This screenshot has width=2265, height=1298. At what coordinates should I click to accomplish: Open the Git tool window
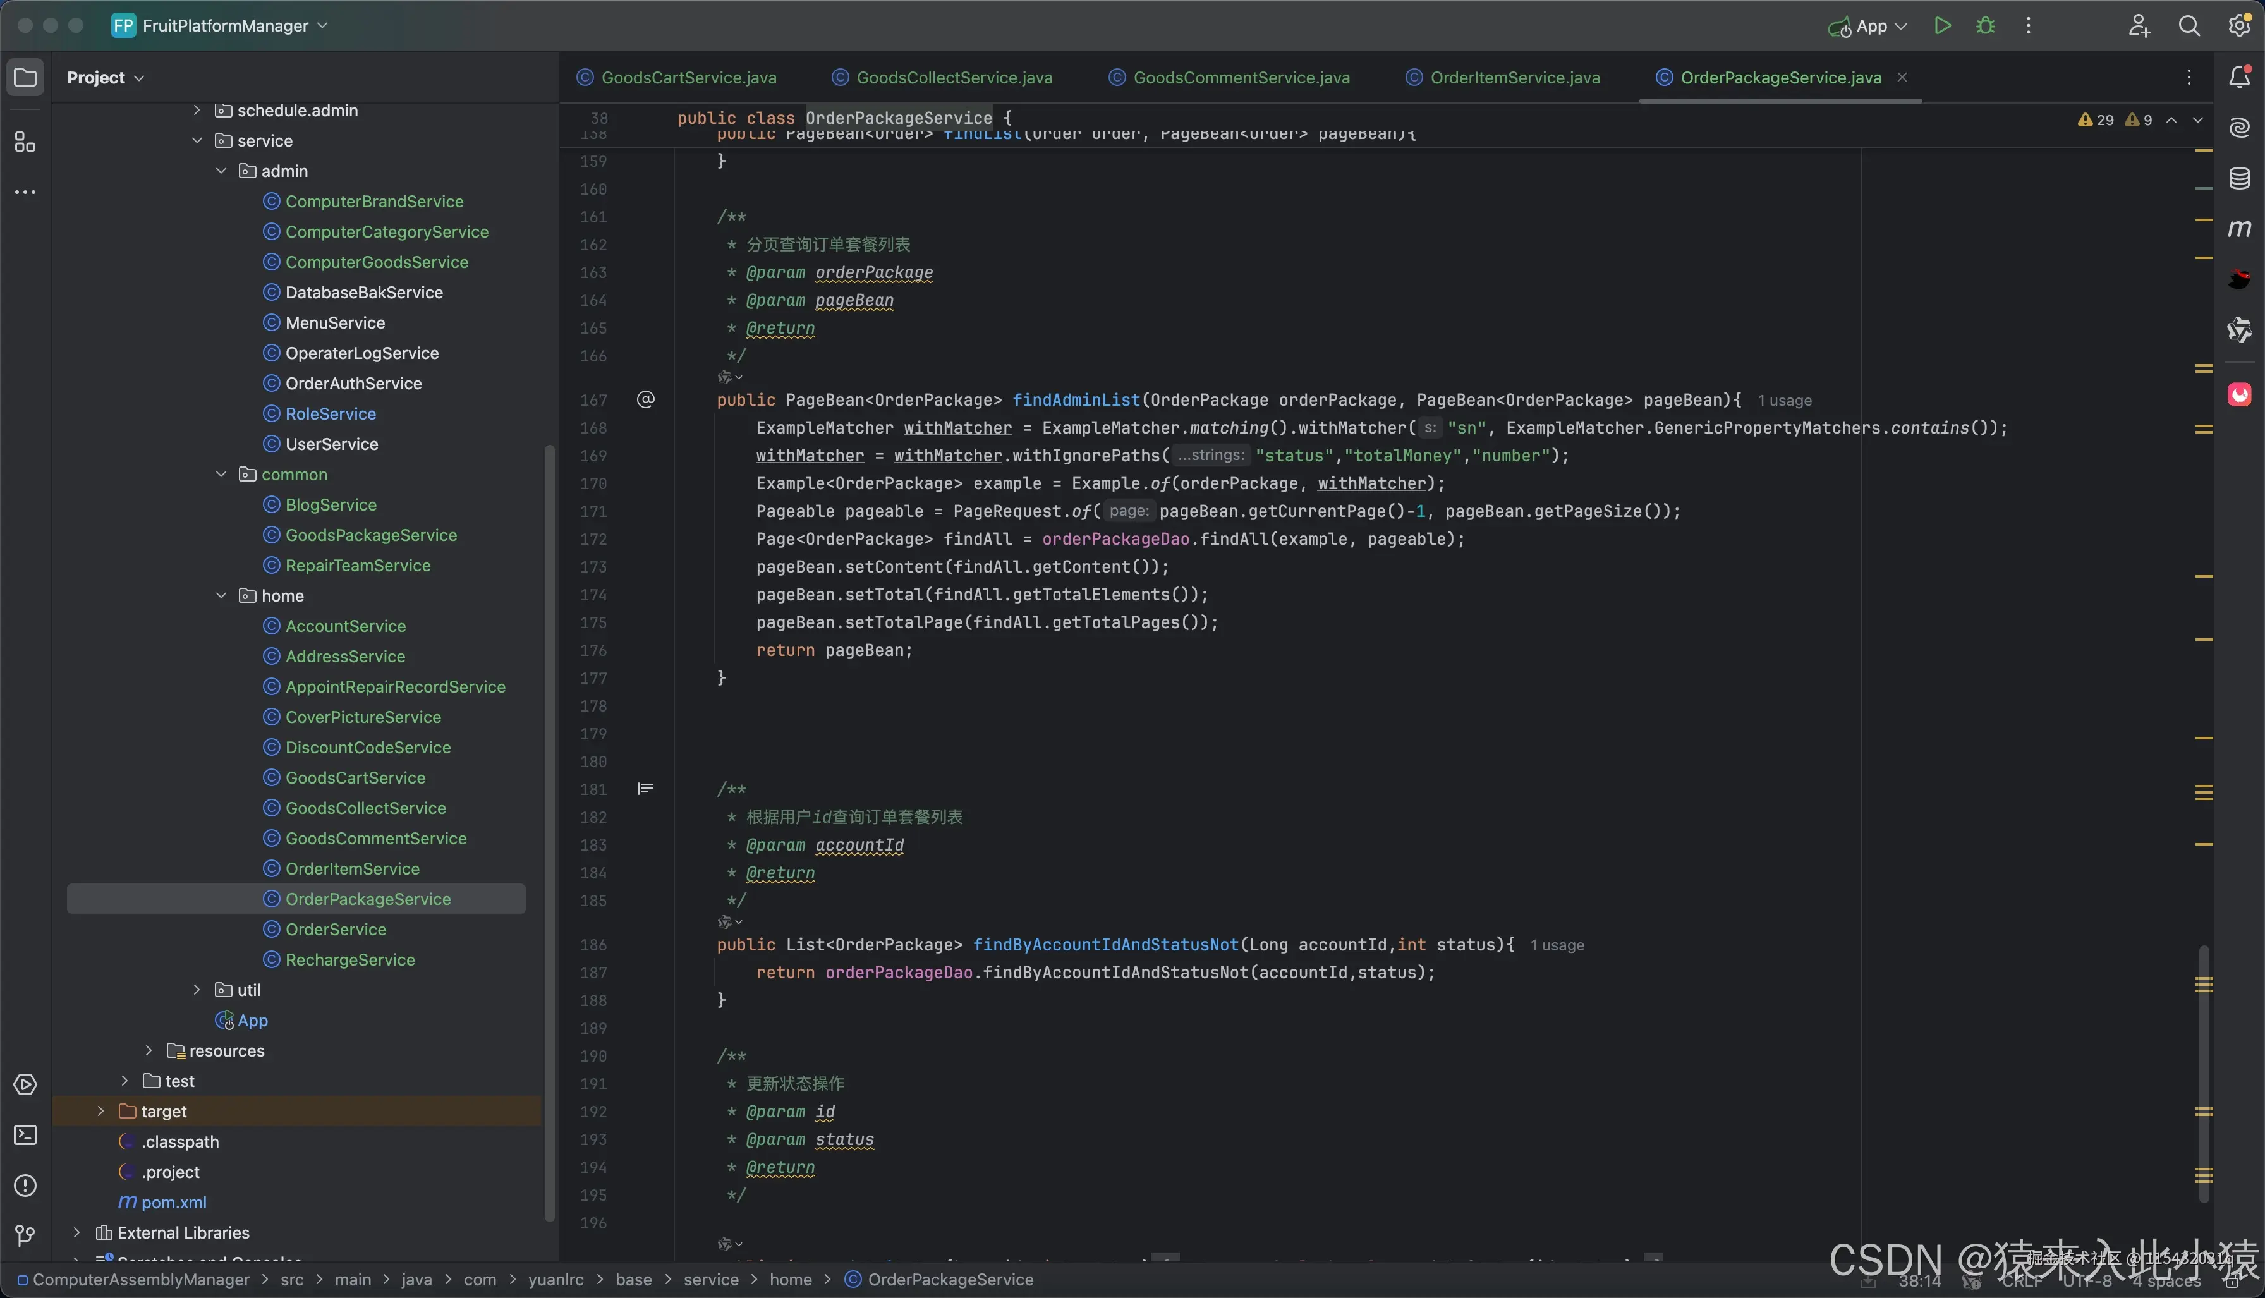tap(25, 1235)
